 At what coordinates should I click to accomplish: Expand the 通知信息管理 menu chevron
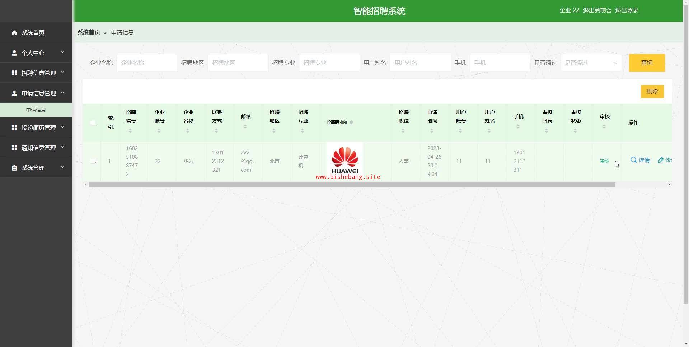click(x=62, y=147)
